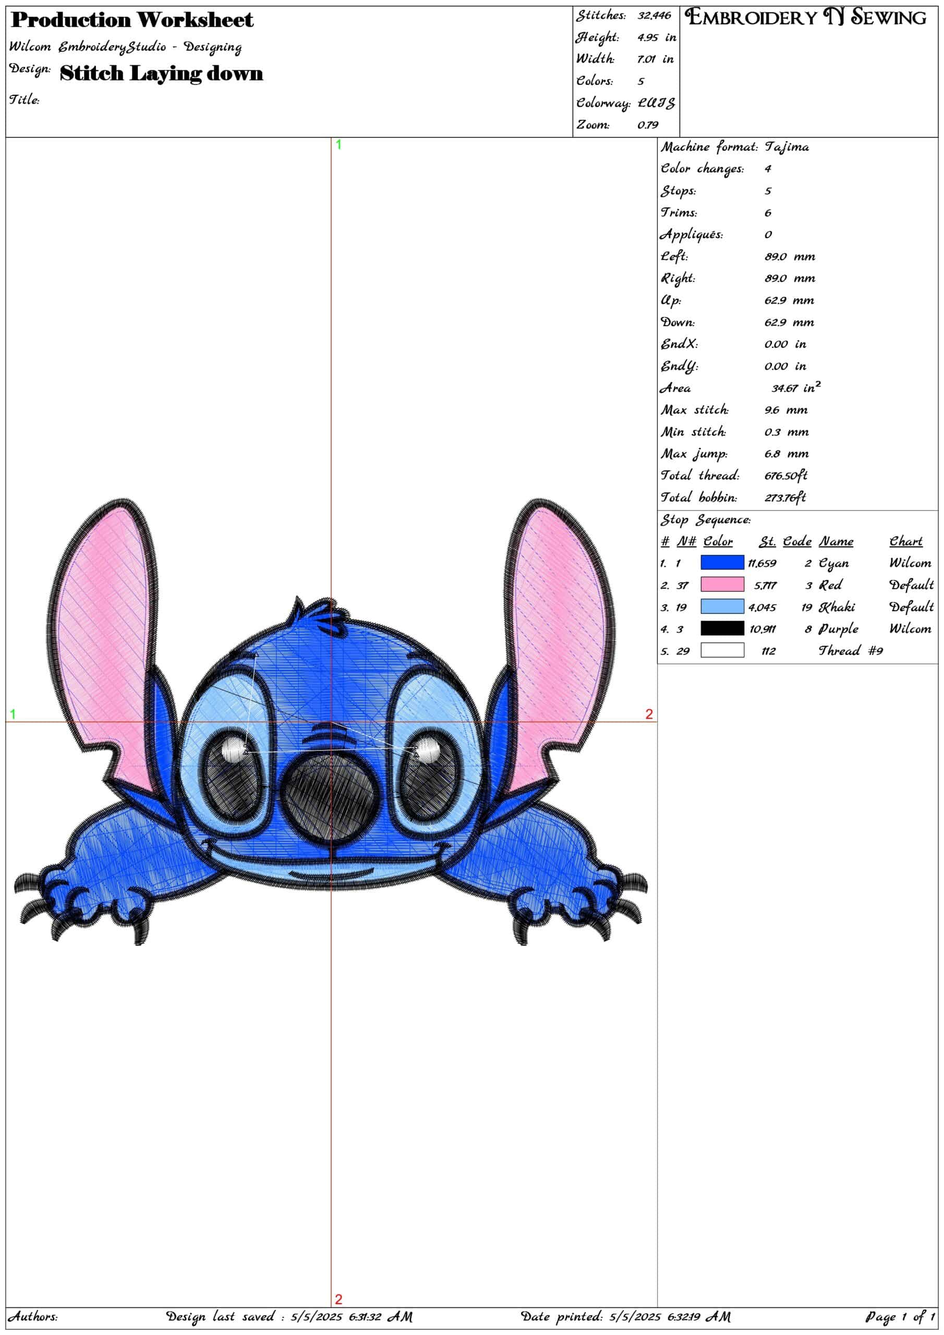This screenshot has height=1335, width=944.
Task: Click the white Thread #9 swatch
Action: pos(722,650)
